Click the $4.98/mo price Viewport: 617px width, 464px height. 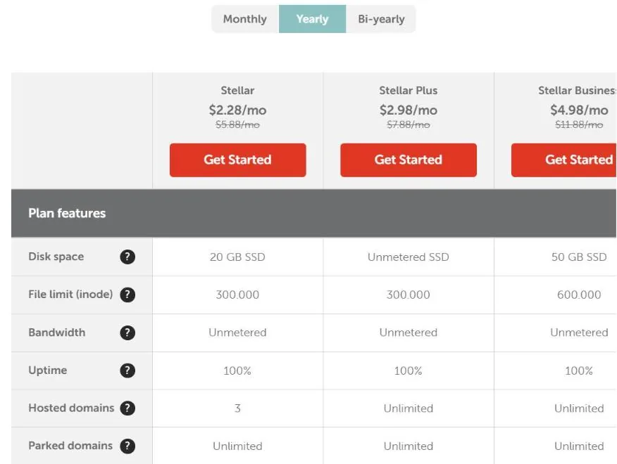pyautogui.click(x=579, y=110)
